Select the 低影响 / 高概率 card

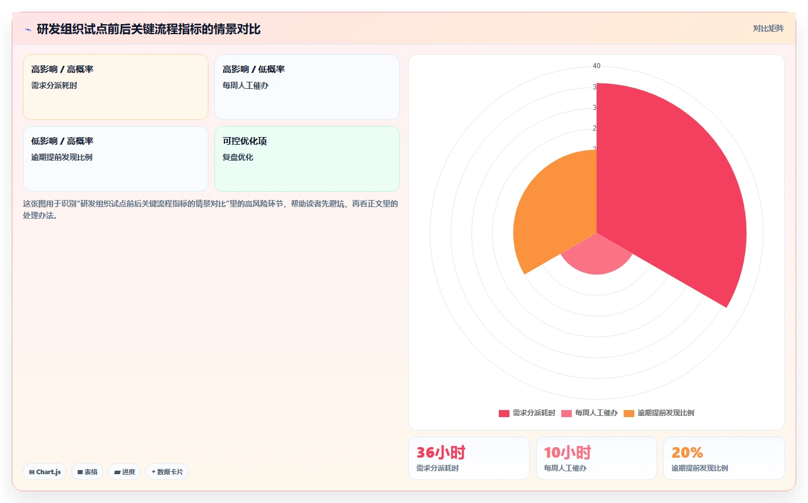115,159
